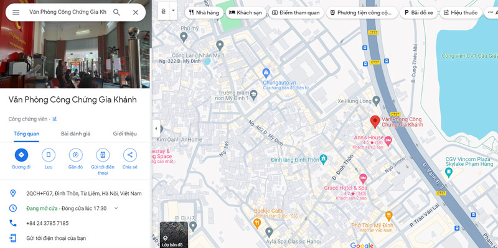
Task: Filter map by Nhà hàng
Action: click(x=204, y=12)
